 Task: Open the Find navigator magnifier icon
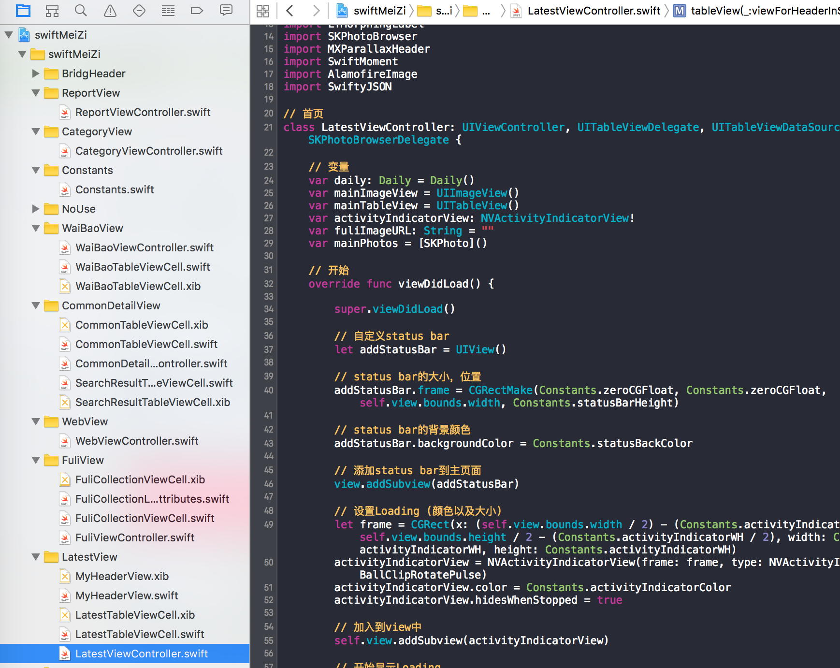tap(81, 10)
